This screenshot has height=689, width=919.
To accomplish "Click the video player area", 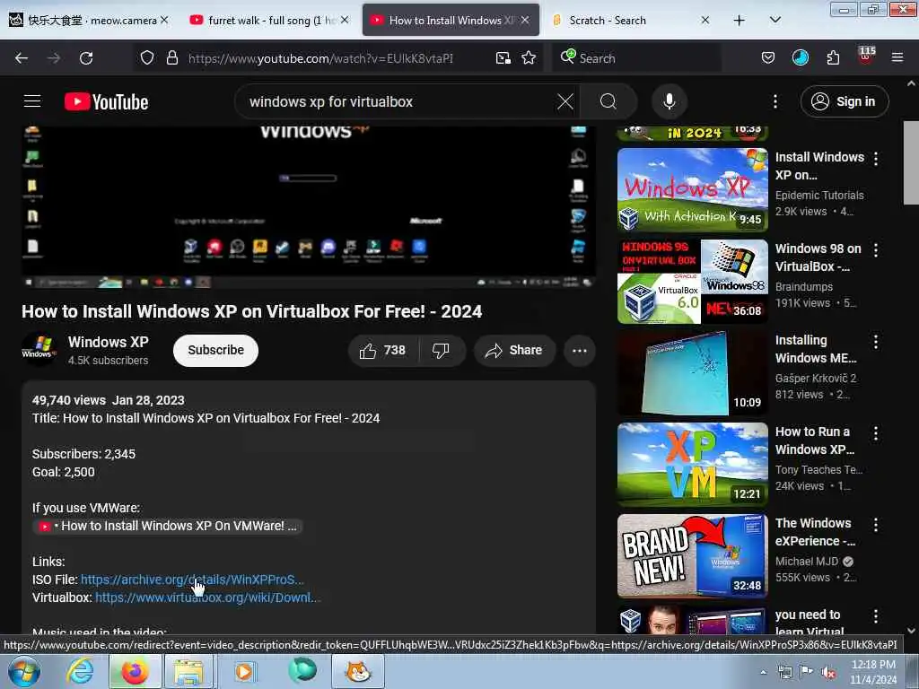I will (309, 207).
